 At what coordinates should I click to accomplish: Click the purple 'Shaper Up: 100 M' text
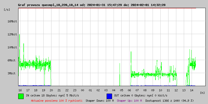click(129, 100)
